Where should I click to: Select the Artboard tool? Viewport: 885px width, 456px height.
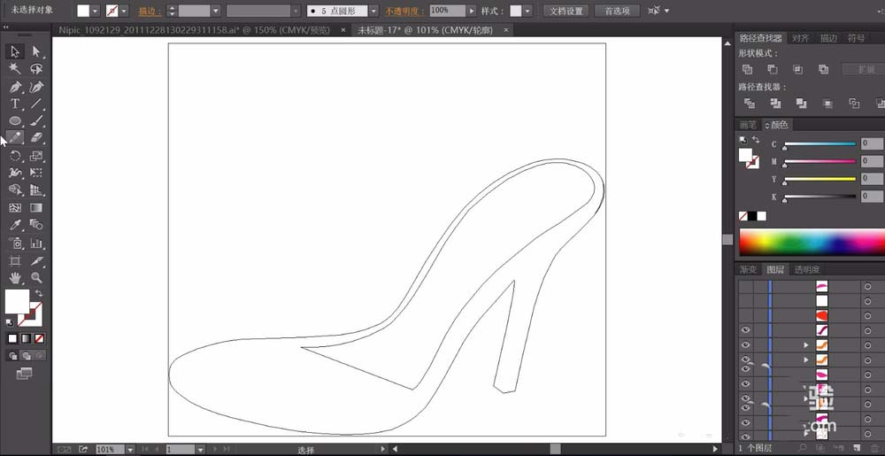(15, 260)
